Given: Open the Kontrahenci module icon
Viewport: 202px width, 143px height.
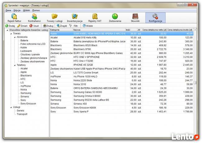Looking at the screenshot, I should [x=34, y=18].
